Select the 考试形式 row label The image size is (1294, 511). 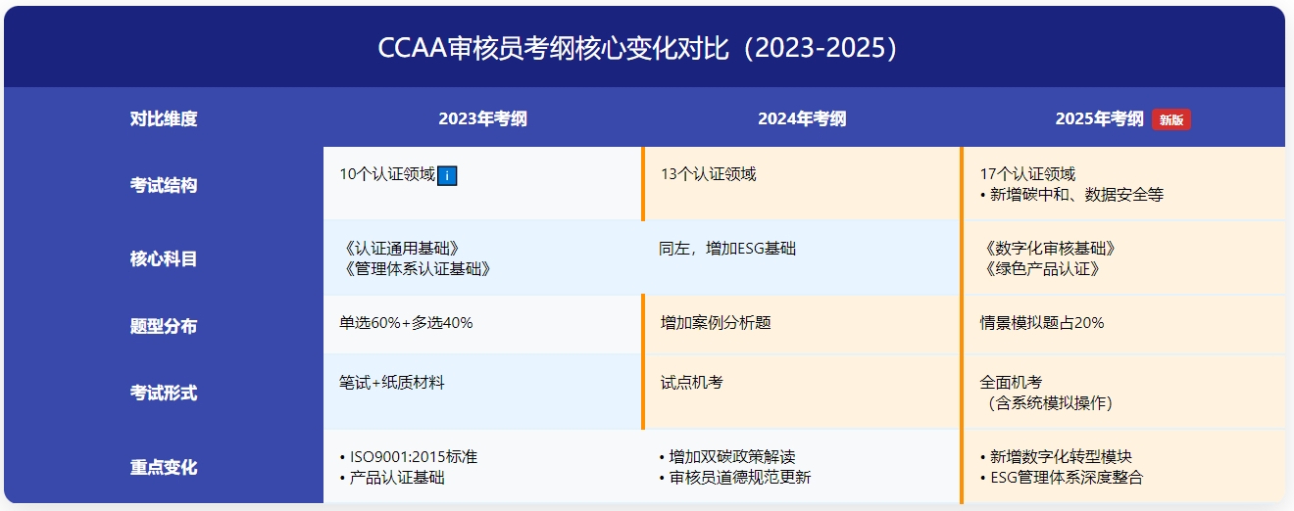point(164,393)
